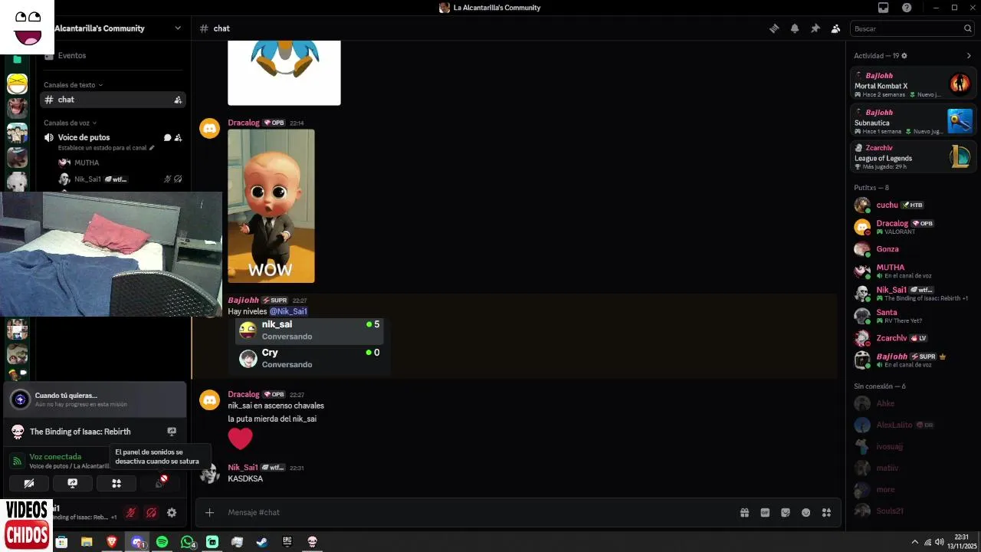Screen dimensions: 981x552
Task: Open the Mortal Kombat X activity card
Action: (x=913, y=83)
